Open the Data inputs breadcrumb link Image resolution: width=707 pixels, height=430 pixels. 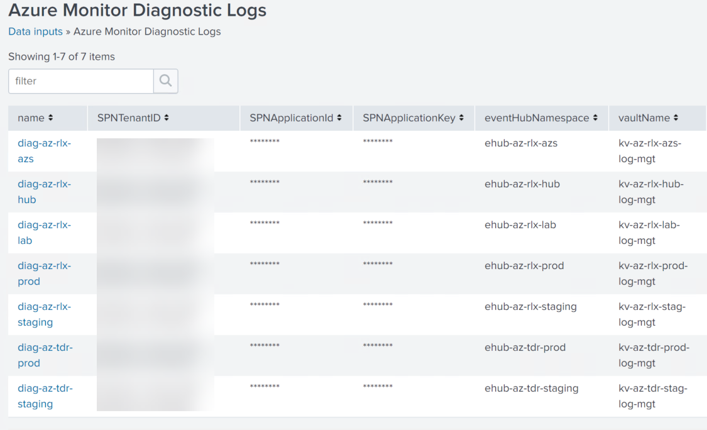(x=35, y=31)
